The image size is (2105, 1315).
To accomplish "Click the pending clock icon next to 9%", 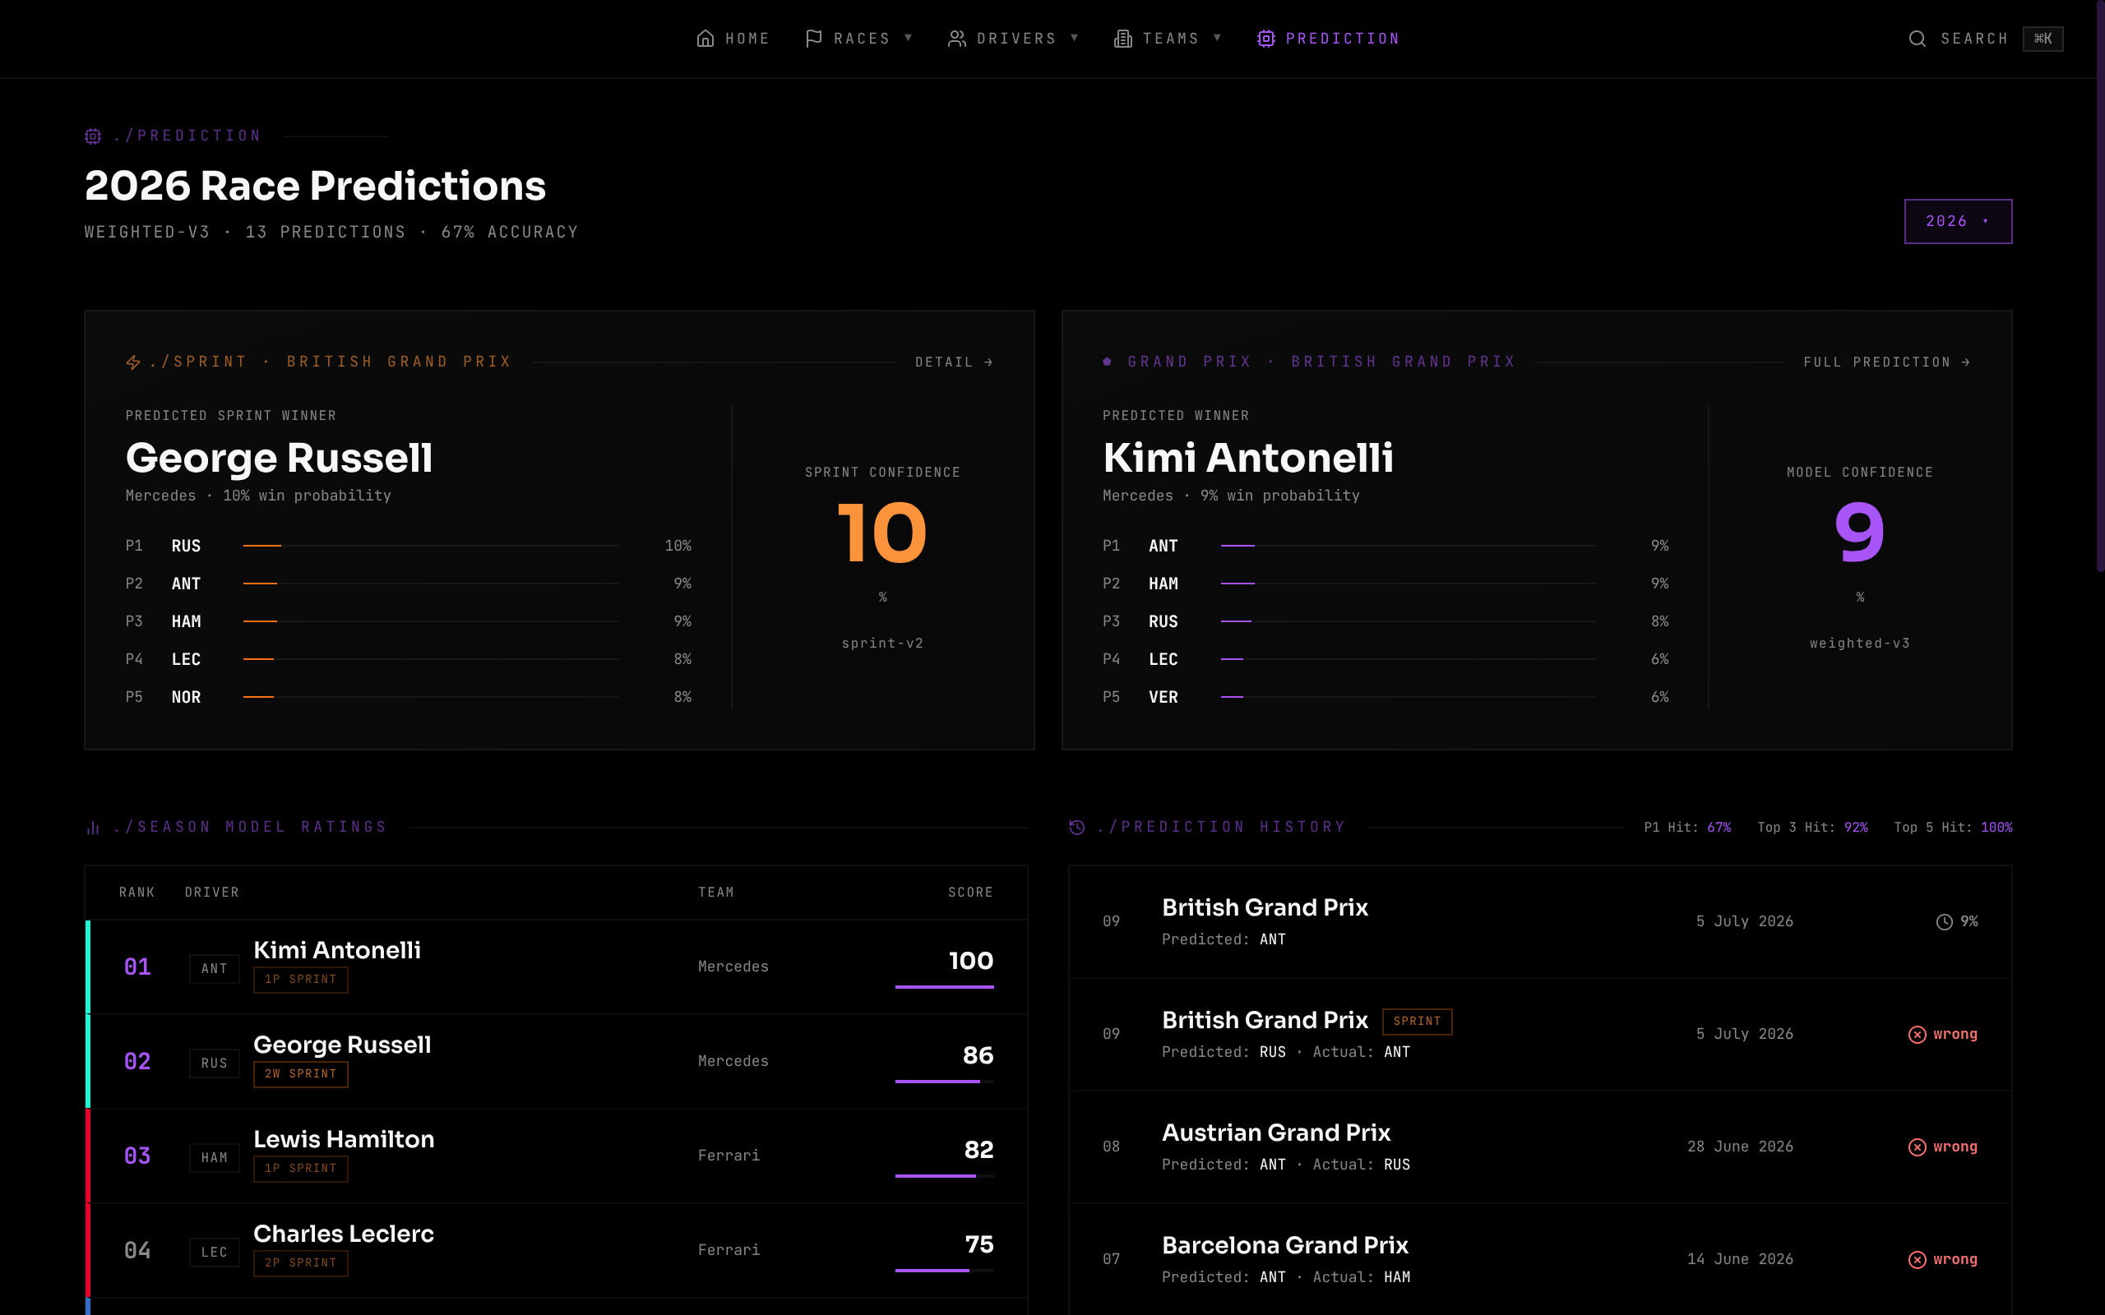I will (x=1944, y=922).
